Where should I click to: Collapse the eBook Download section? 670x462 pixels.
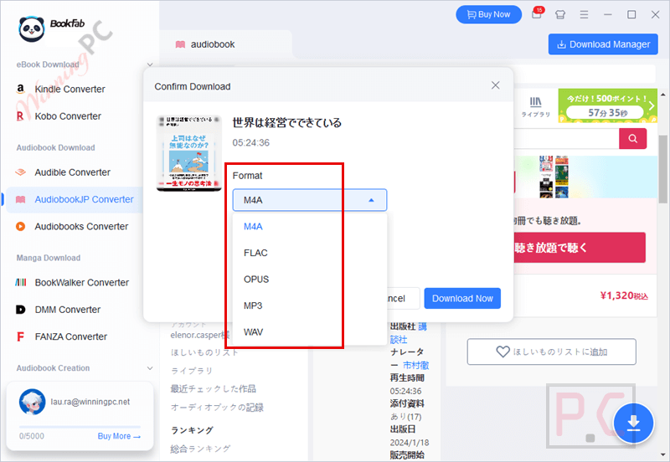150,64
